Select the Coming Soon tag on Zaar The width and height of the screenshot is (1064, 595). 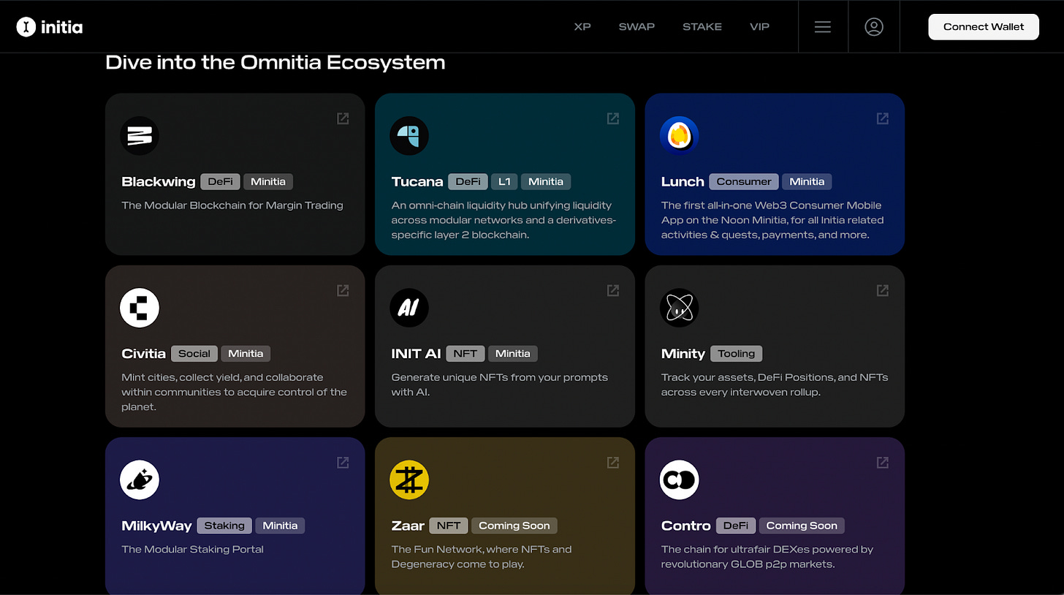point(514,526)
